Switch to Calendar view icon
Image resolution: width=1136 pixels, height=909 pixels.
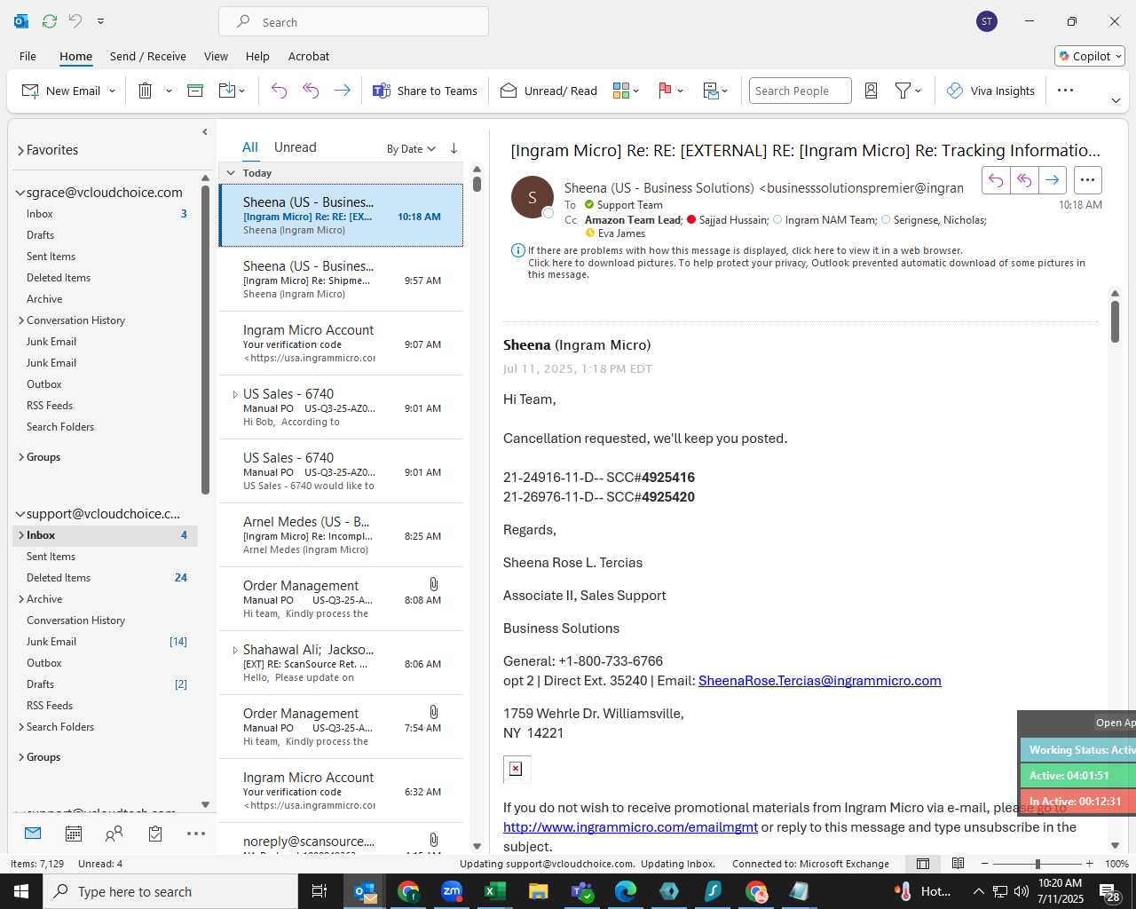(x=74, y=834)
